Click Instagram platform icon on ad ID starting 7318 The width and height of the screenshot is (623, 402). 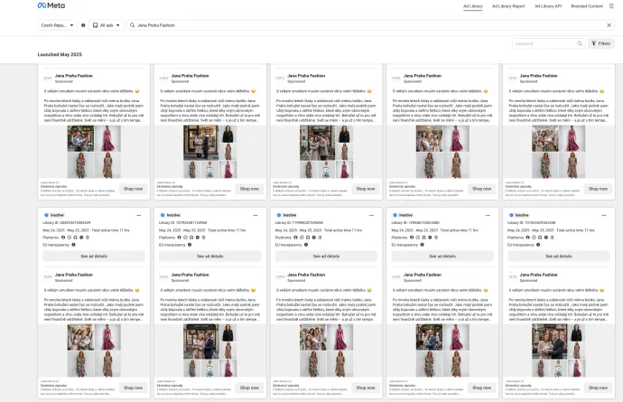tap(534, 238)
